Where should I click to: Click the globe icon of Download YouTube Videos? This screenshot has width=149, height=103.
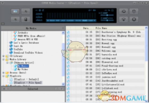coord(11,53)
